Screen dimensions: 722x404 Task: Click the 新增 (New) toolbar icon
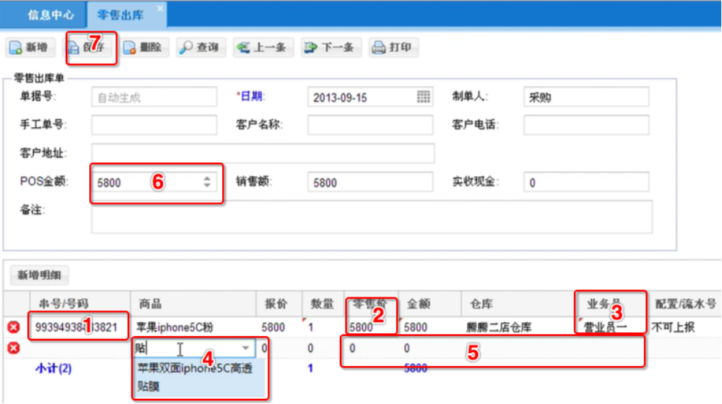[x=16, y=48]
